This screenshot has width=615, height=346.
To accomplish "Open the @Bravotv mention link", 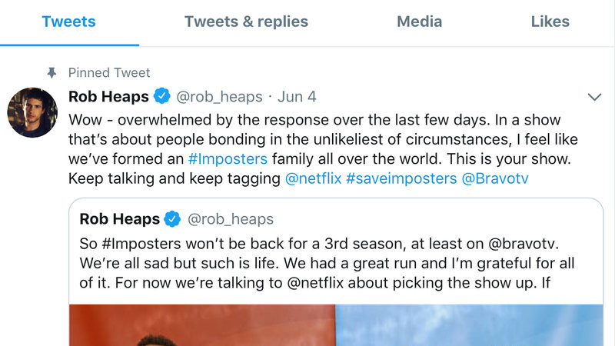I will point(495,178).
